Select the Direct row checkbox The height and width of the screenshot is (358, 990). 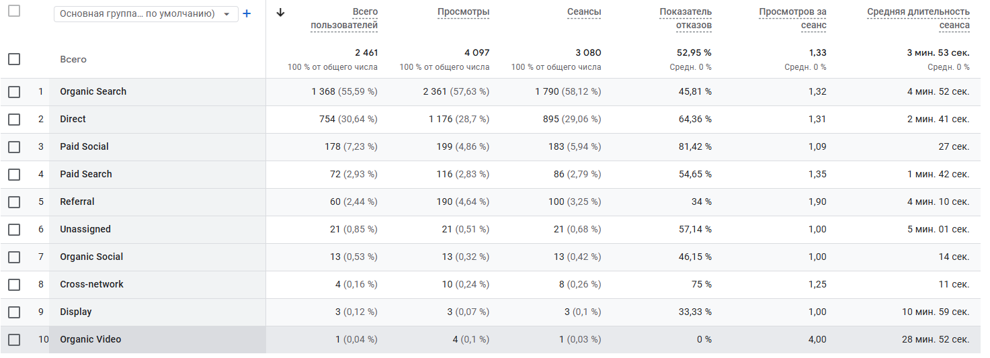tap(14, 120)
